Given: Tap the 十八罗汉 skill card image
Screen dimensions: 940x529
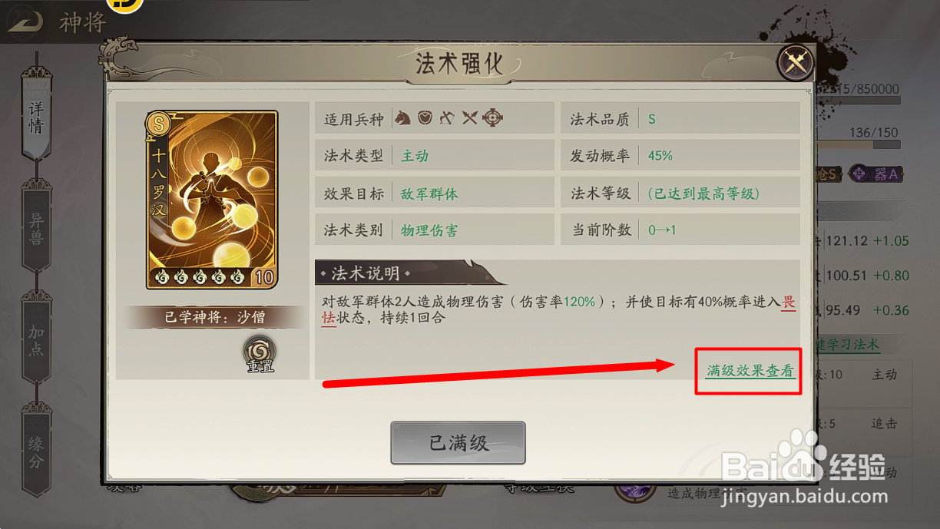Looking at the screenshot, I should (213, 200).
